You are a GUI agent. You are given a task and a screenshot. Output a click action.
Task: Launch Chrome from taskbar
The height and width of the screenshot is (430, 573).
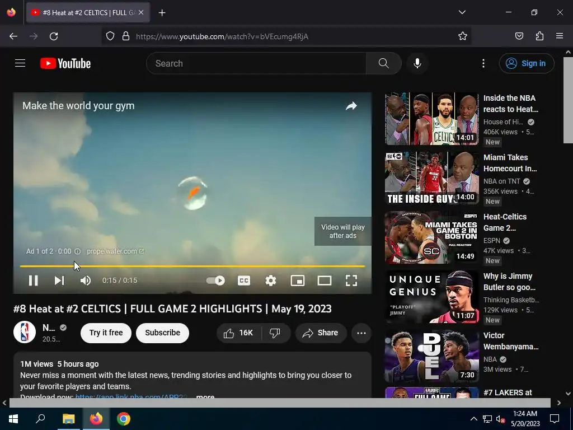point(124,419)
